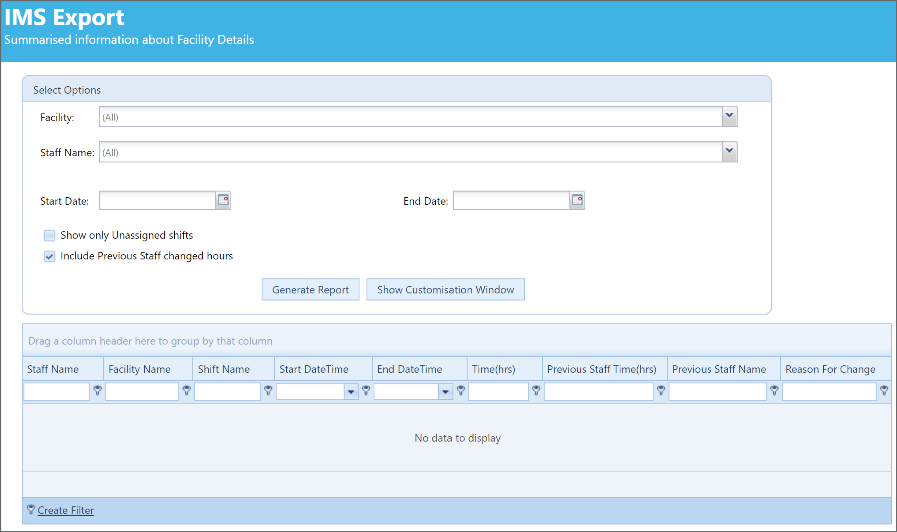Click filter funnel for Reason For Change column
This screenshot has height=532, width=897.
click(x=884, y=390)
